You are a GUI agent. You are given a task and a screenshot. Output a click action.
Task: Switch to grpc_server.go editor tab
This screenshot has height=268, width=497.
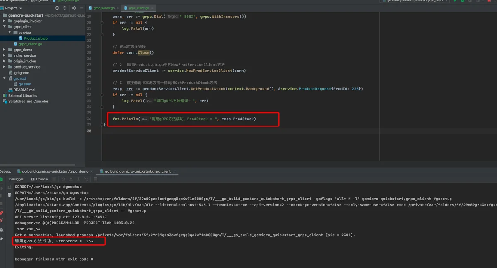[x=103, y=8]
